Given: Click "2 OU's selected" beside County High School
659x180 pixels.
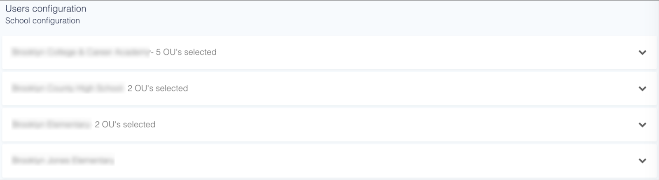Looking at the screenshot, I should point(157,89).
